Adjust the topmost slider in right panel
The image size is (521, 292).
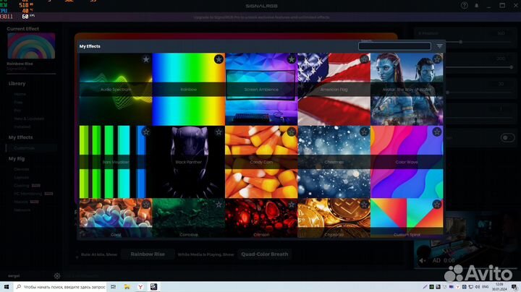[x=460, y=42]
